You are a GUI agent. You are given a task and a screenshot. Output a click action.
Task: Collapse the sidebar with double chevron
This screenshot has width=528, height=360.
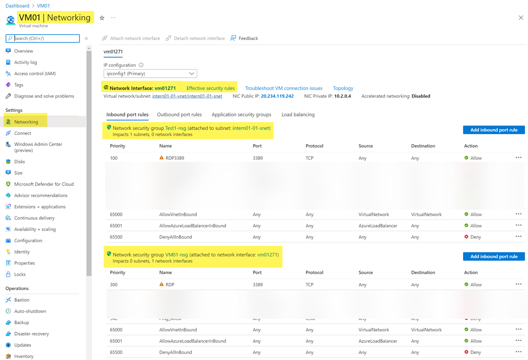tap(86, 39)
